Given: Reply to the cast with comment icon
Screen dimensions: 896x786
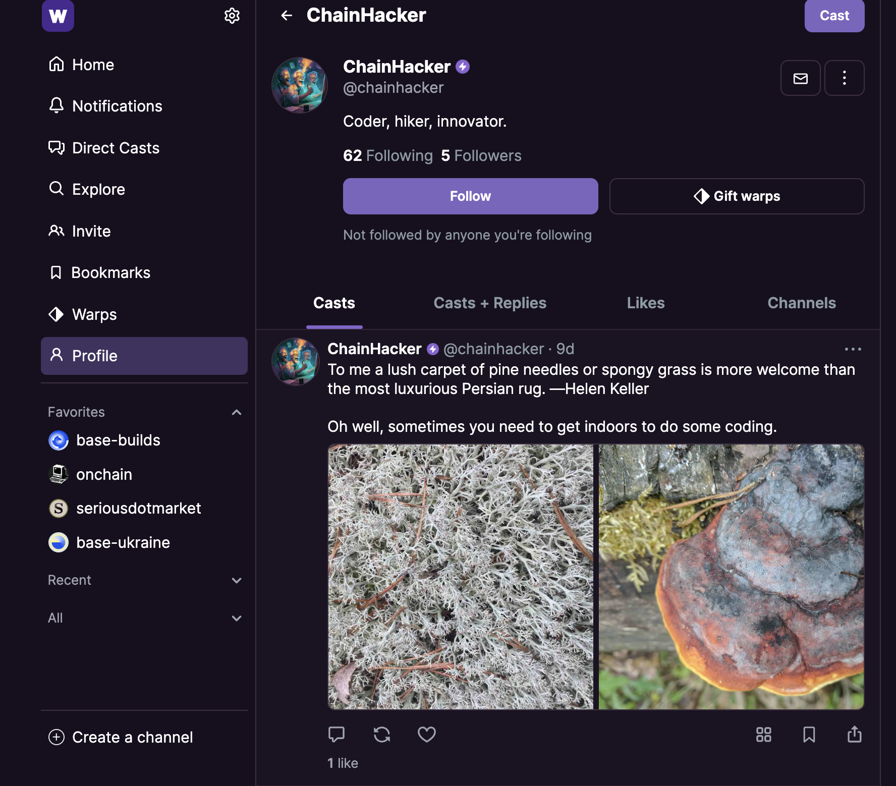Looking at the screenshot, I should (337, 734).
